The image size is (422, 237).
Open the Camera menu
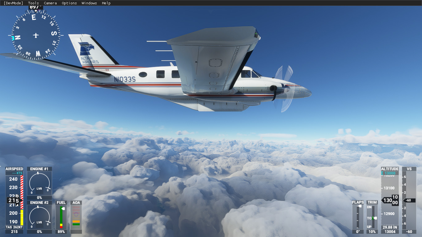tap(50, 3)
